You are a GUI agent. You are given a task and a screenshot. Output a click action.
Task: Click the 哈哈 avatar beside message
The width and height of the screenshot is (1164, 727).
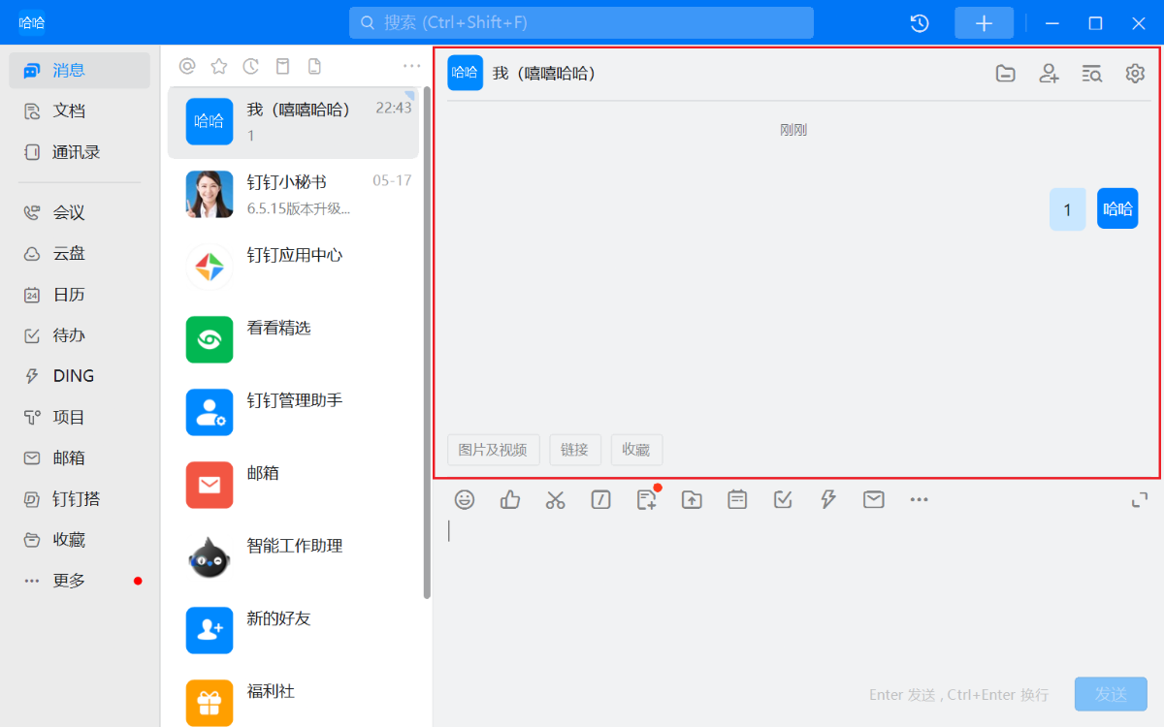pos(1117,208)
